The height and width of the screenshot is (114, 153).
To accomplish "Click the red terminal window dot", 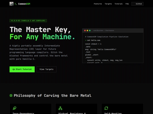I will click(x=85, y=30).
